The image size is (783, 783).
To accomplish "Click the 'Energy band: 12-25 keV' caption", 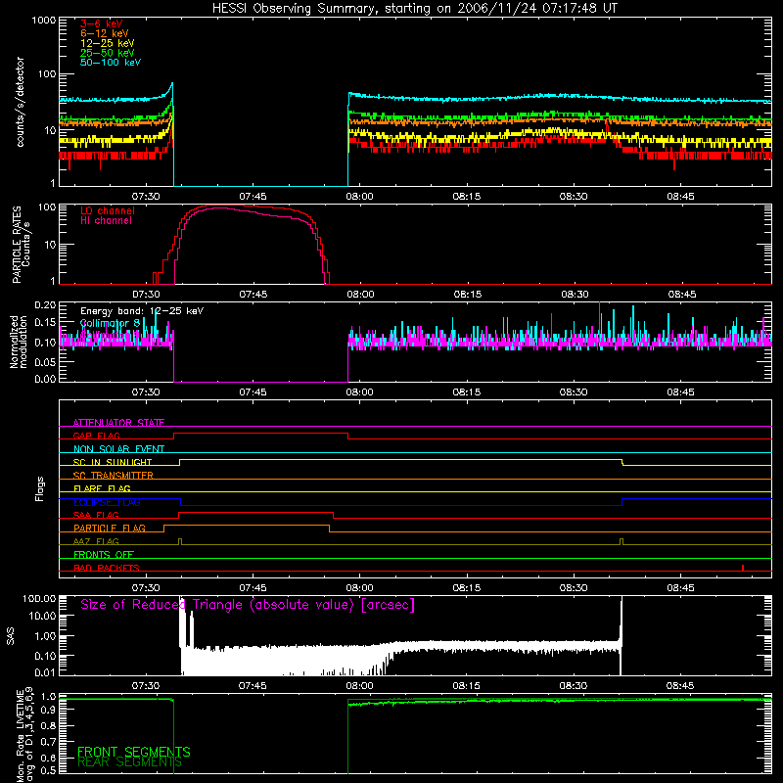I will tap(142, 310).
